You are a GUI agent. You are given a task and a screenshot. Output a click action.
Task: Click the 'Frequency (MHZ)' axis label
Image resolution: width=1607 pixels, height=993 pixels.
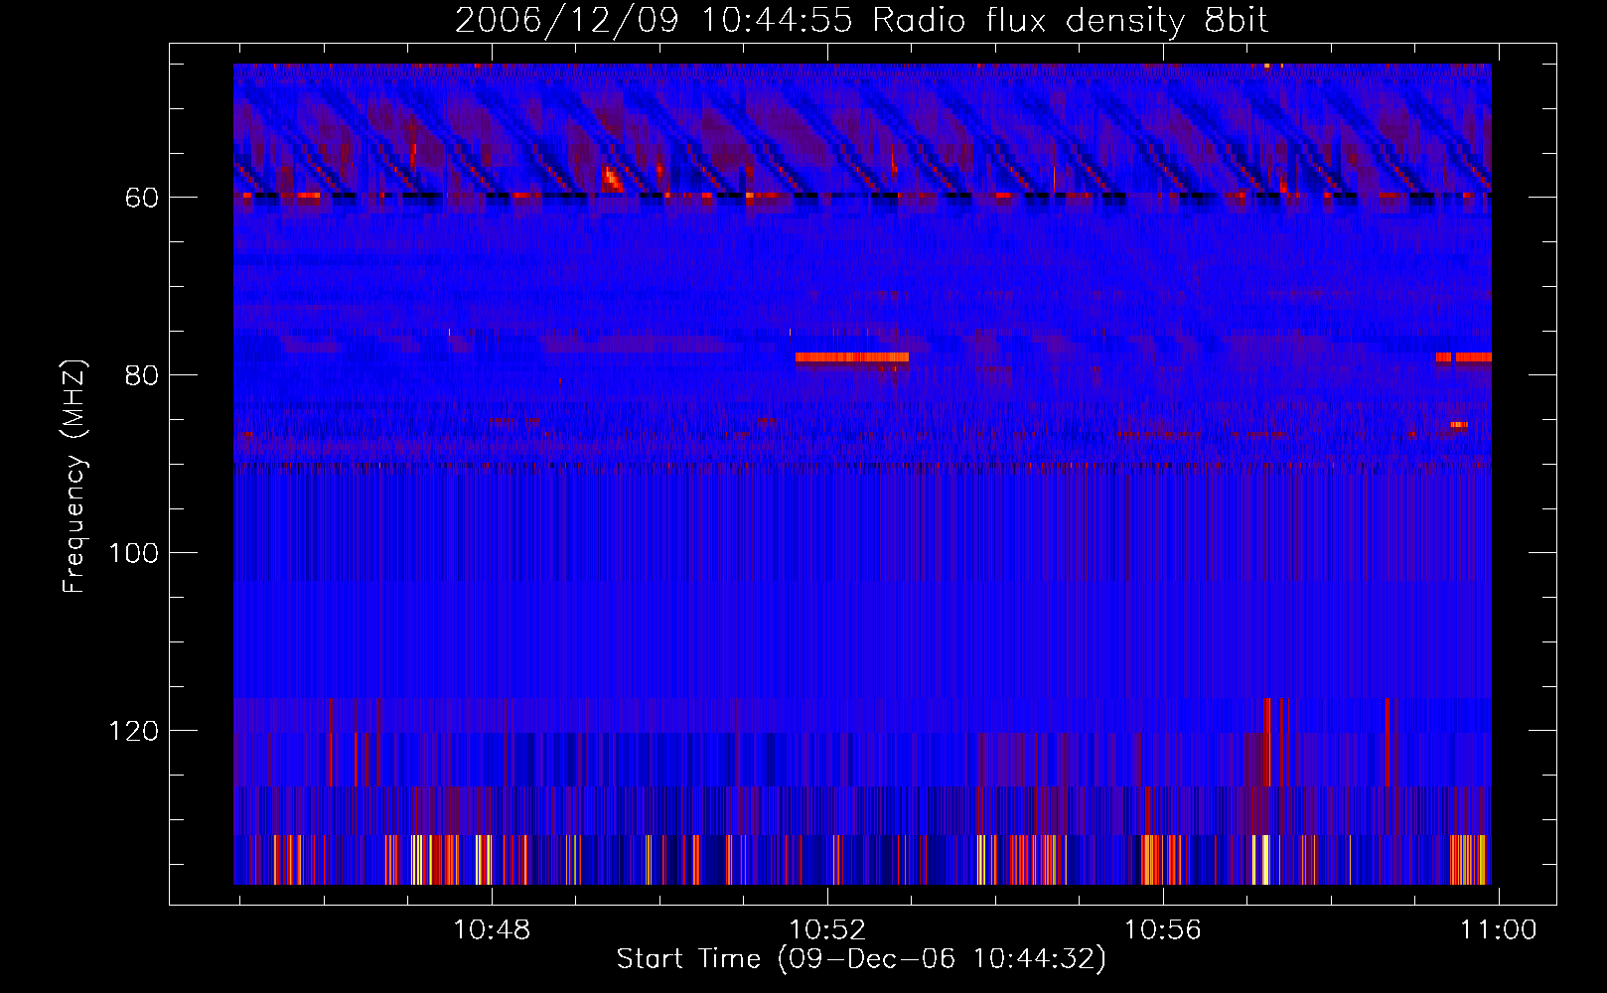[74, 477]
